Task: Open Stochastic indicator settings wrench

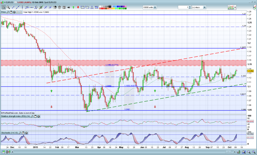Action: coord(20,133)
